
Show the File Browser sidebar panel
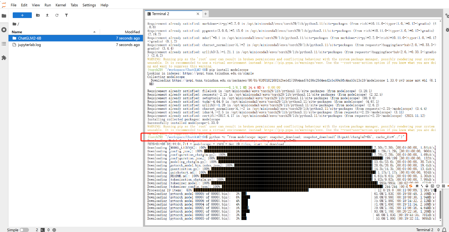click(x=4, y=16)
